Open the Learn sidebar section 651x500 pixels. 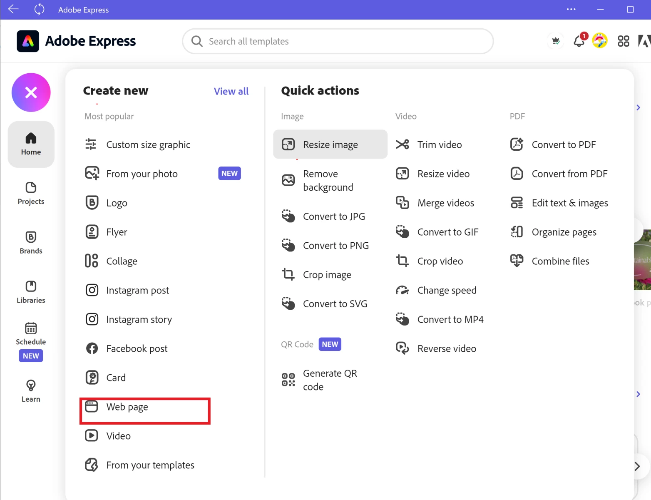pos(31,391)
